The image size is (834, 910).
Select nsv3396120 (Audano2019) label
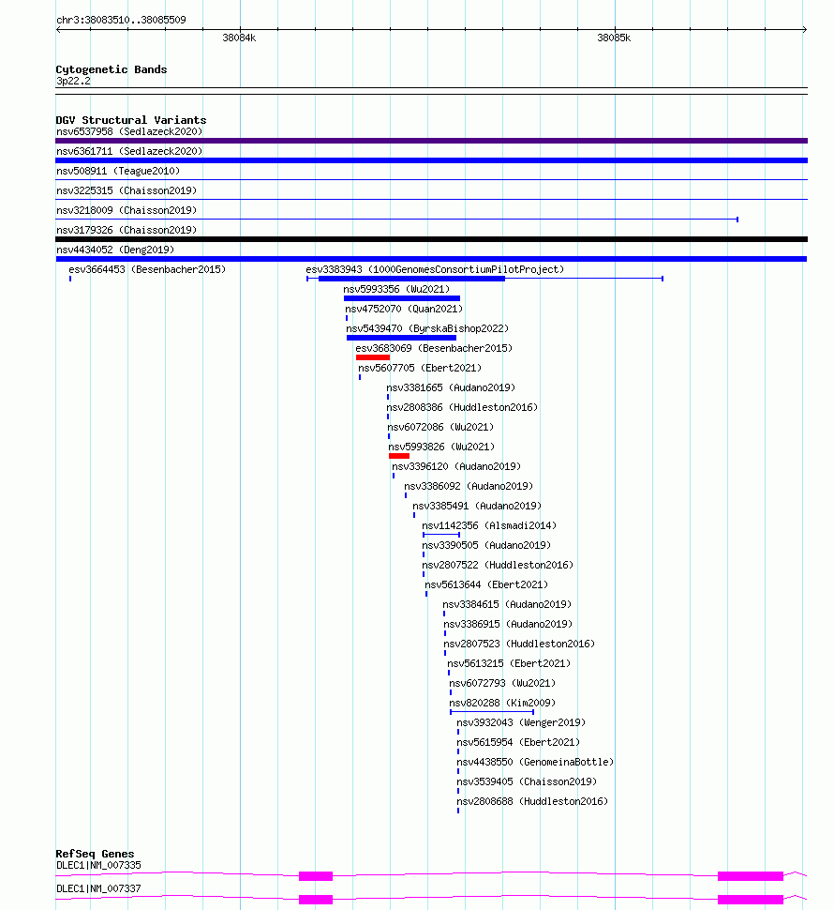click(456, 467)
